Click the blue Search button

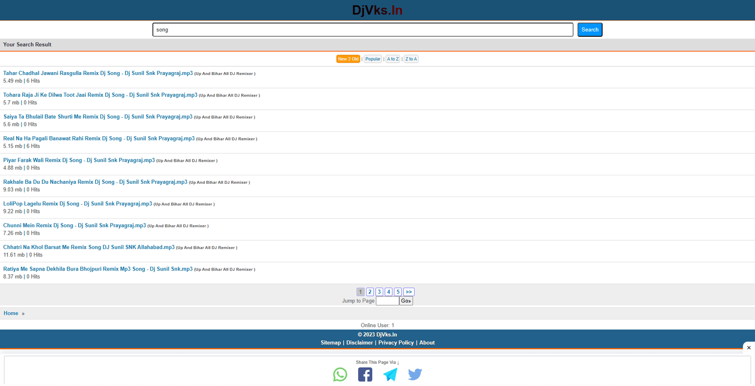590,30
